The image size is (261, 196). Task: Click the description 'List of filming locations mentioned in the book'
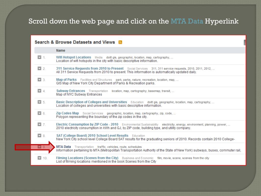pyautogui.click(x=106, y=161)
